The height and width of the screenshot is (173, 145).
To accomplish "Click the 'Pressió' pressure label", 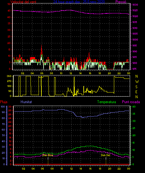I will 121,2.
